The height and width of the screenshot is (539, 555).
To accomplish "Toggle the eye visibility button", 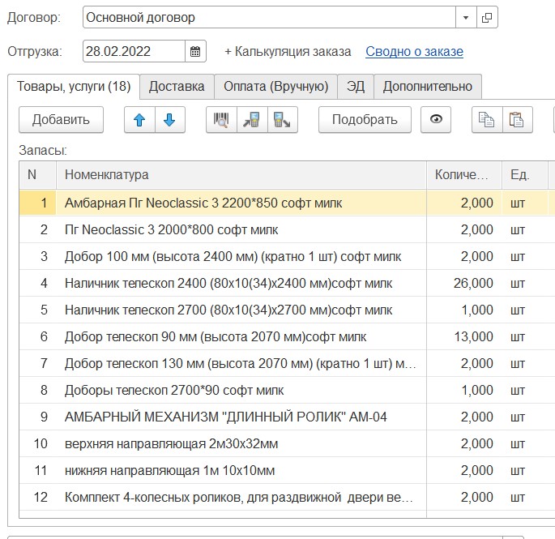I will [437, 120].
